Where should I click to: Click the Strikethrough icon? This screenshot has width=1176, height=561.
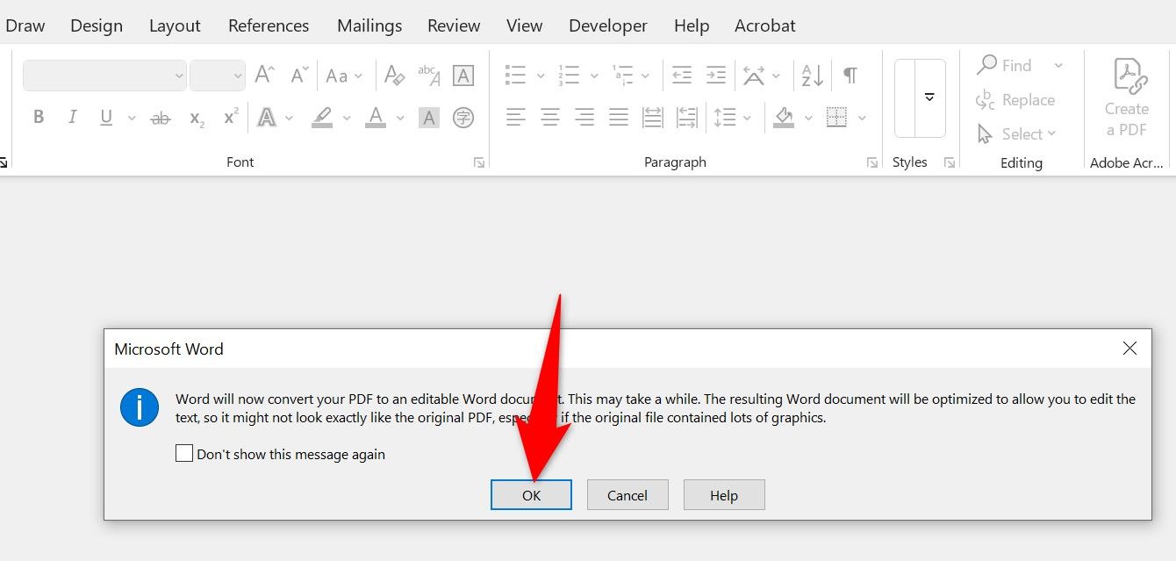pyautogui.click(x=160, y=117)
